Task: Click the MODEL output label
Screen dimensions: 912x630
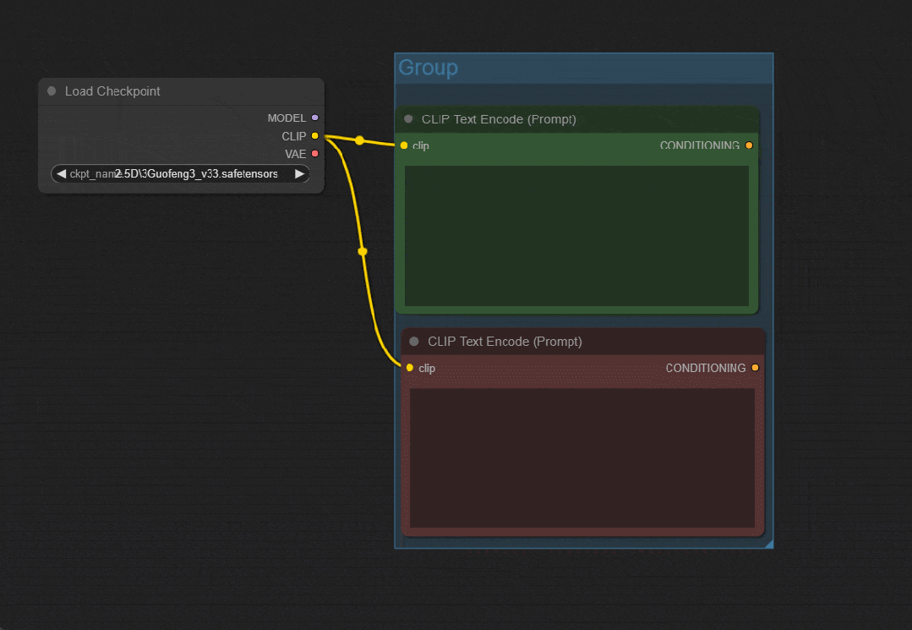Action: [x=287, y=118]
